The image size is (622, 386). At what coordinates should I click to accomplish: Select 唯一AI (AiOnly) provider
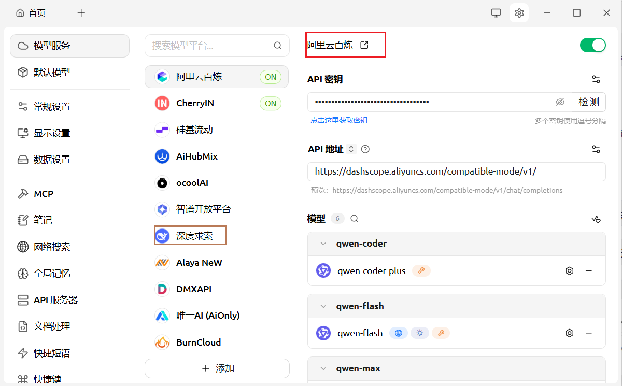[x=217, y=316]
